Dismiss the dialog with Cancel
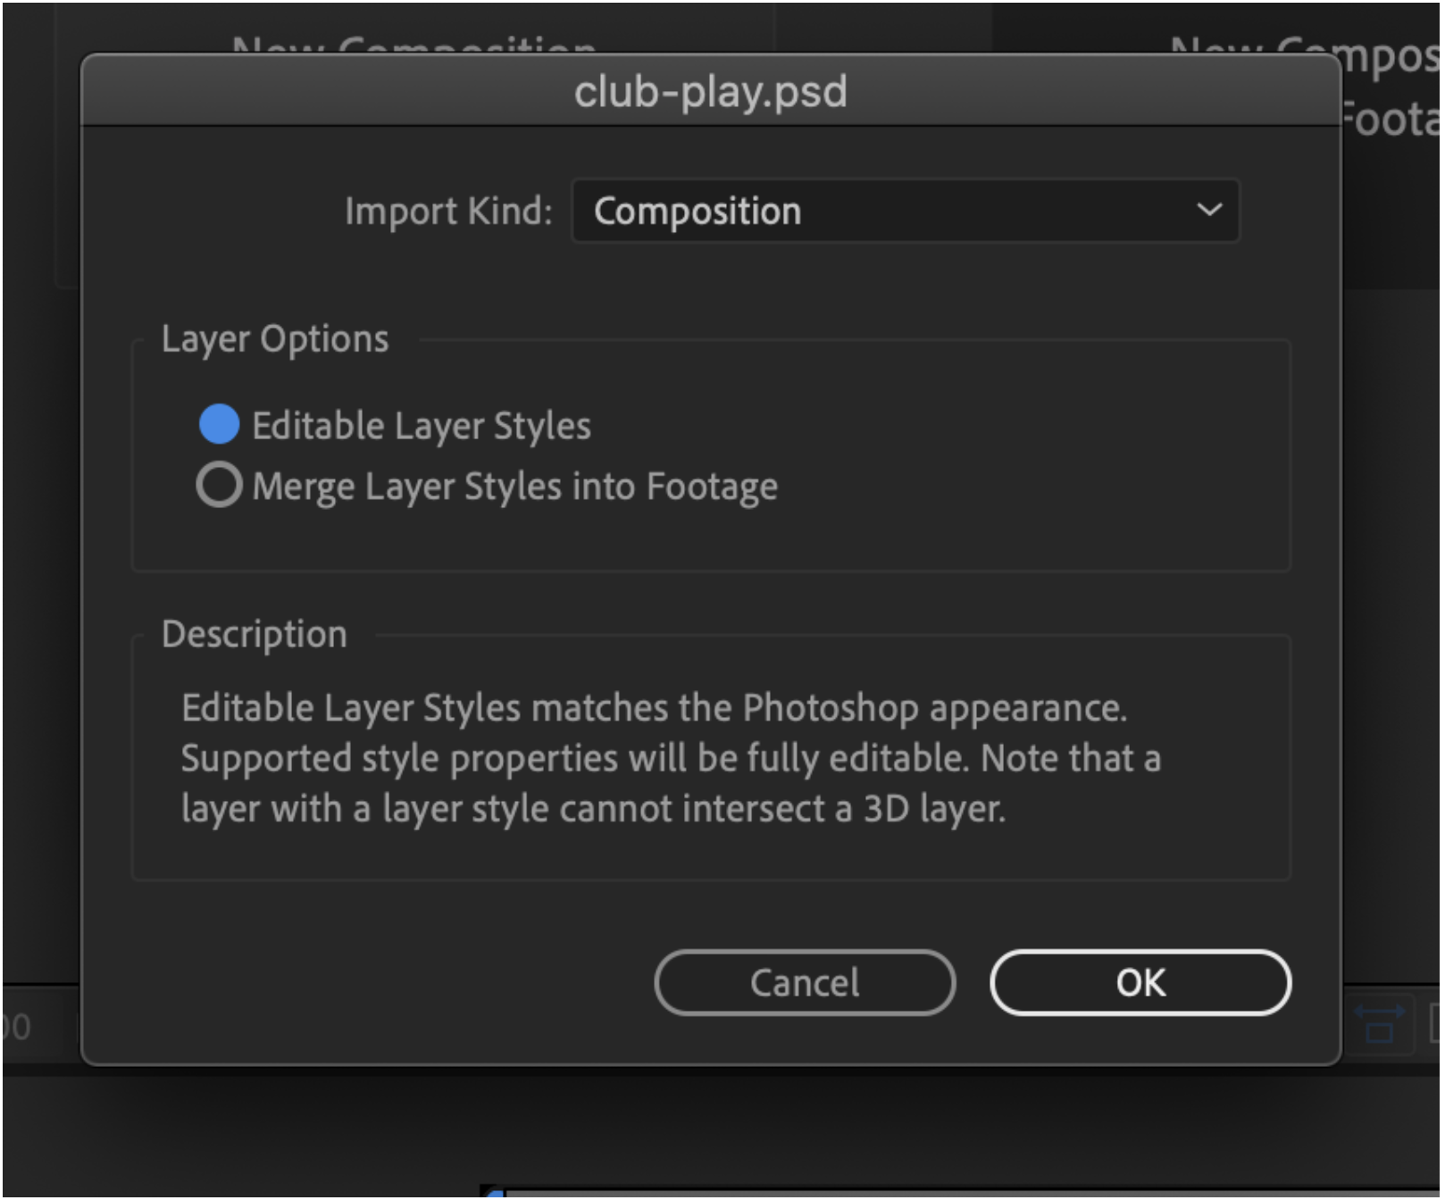Screen dimensions: 1445x1200 pyautogui.click(x=805, y=982)
